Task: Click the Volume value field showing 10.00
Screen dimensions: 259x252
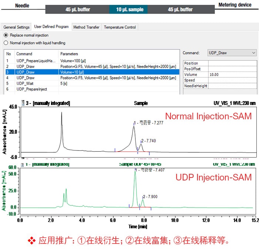Action: tap(232, 74)
